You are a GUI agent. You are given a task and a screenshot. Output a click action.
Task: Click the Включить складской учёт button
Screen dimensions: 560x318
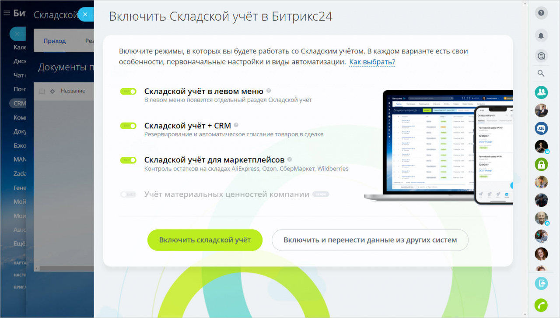click(205, 240)
